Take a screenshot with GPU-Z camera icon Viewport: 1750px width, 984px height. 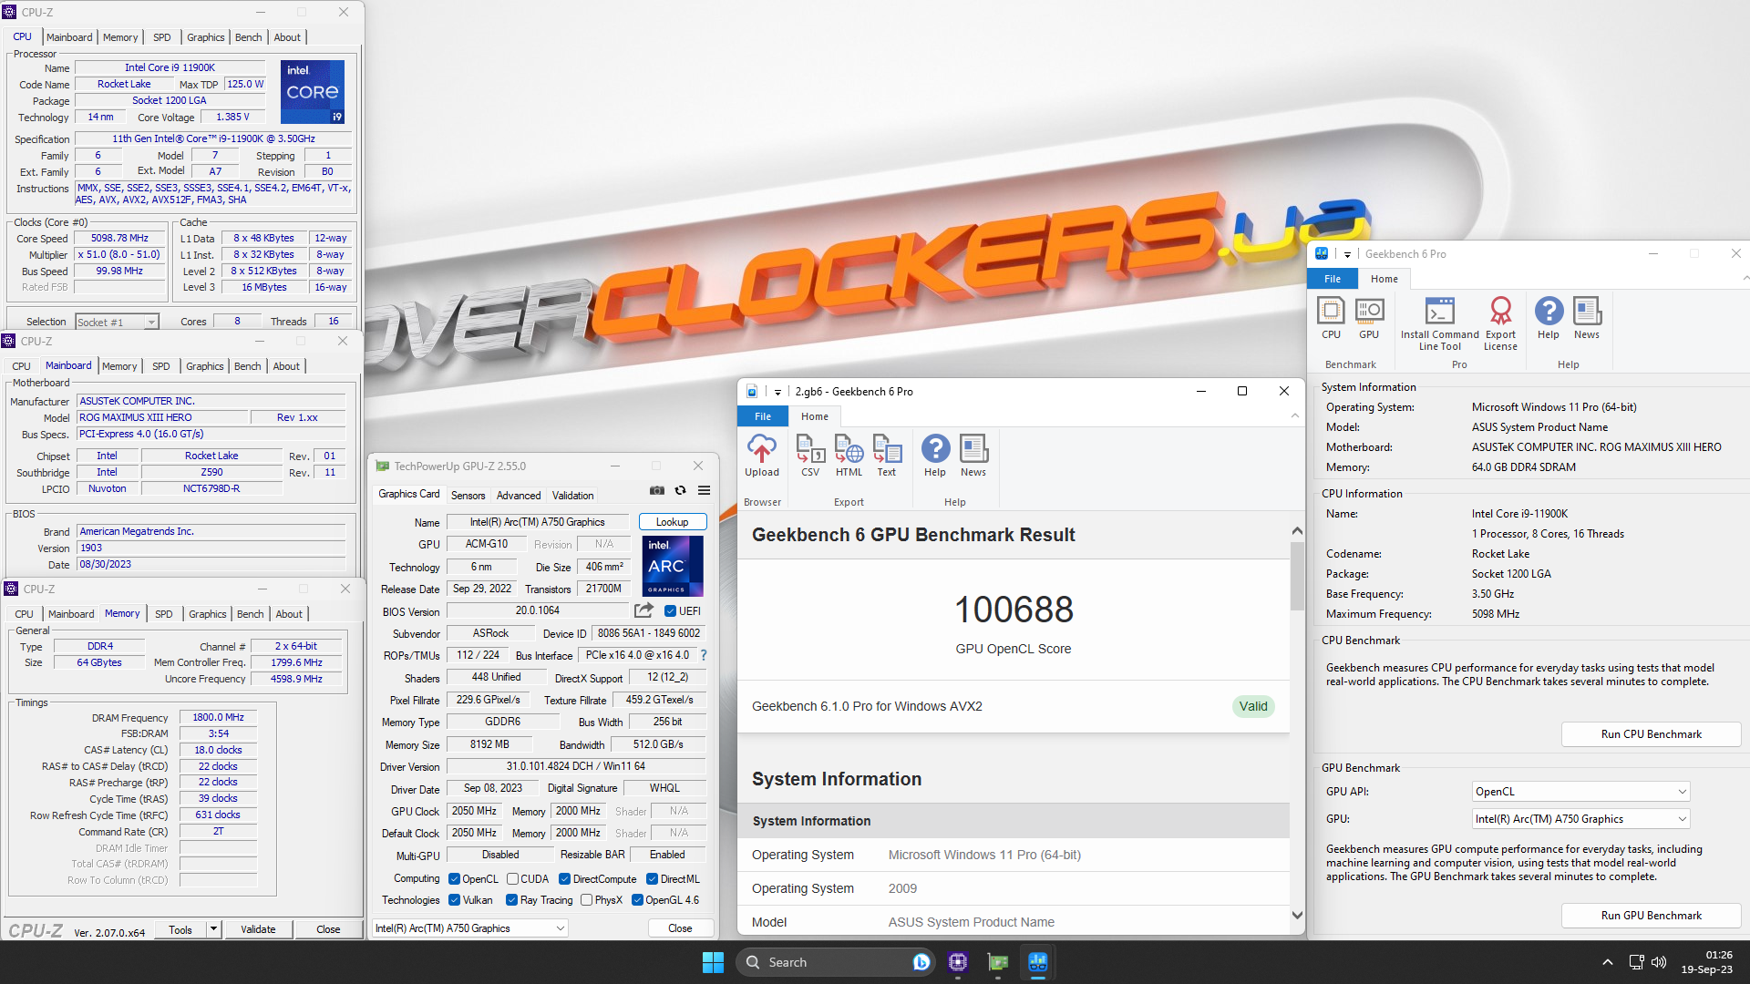(x=657, y=490)
